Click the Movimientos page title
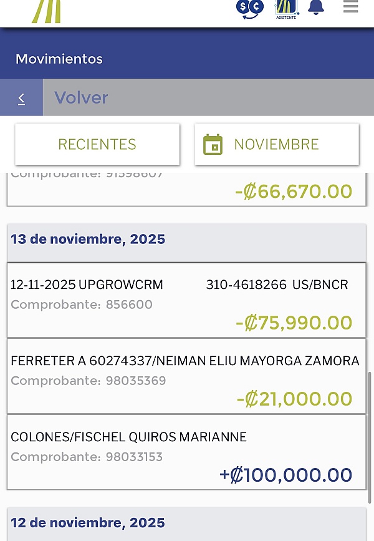Viewport: 374px width, 541px height. point(59,59)
